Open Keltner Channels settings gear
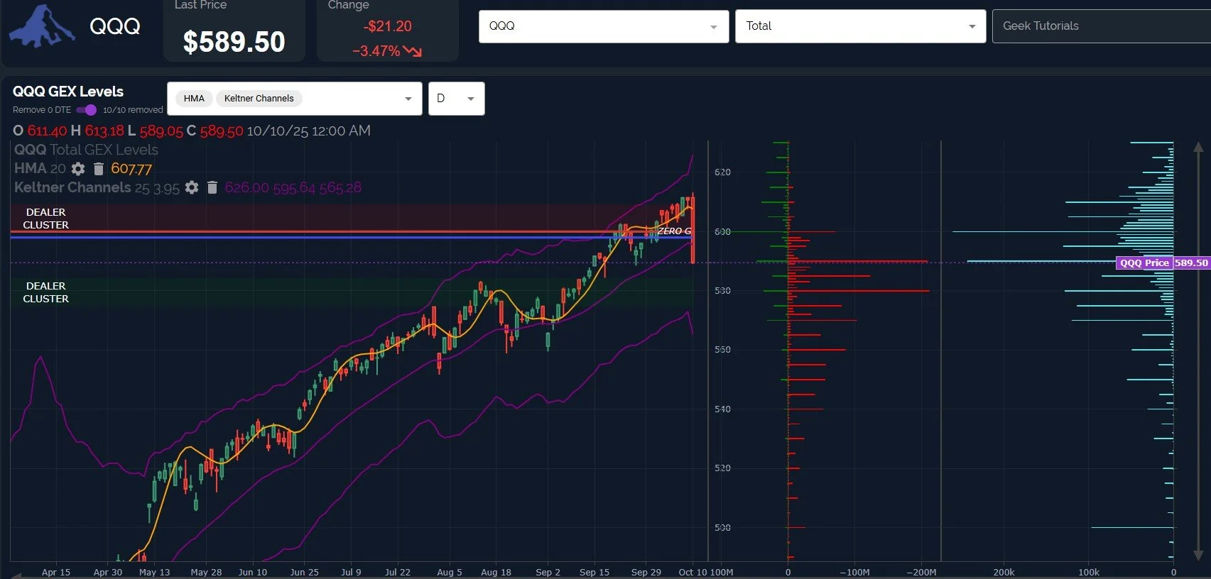This screenshot has height=579, width=1211. [x=192, y=187]
